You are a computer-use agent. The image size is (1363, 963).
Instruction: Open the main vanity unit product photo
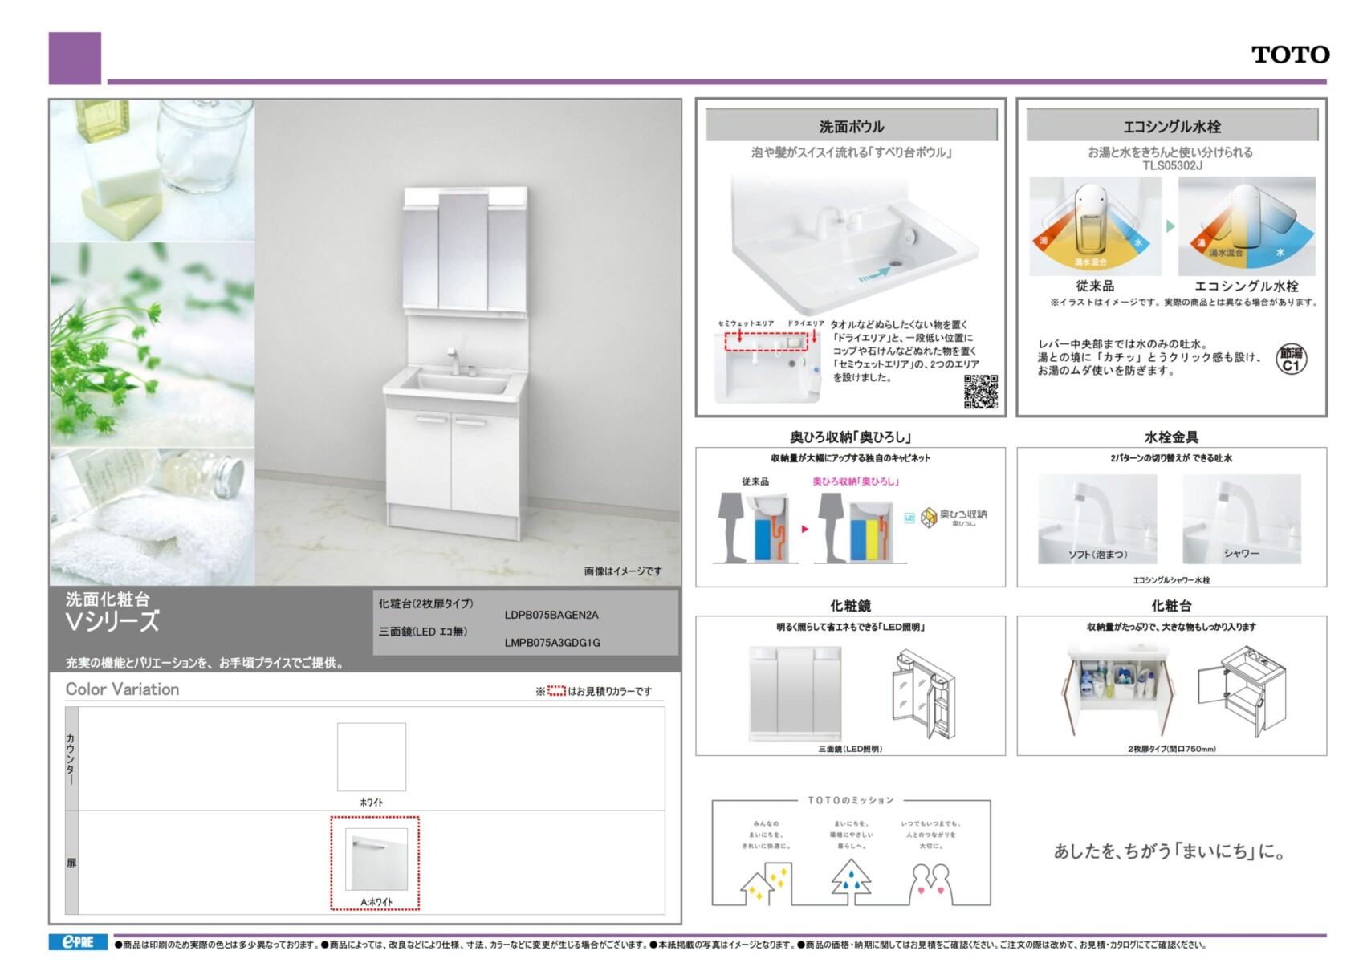[467, 342]
